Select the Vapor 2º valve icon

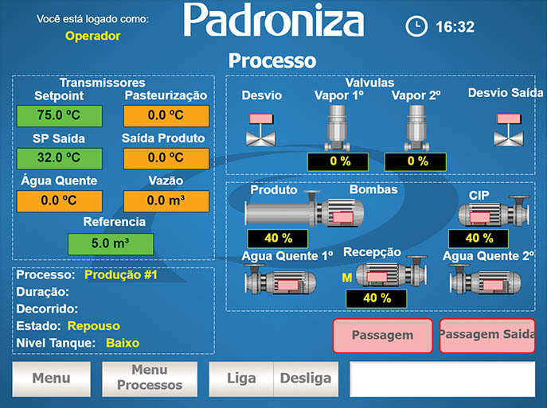pyautogui.click(x=416, y=127)
